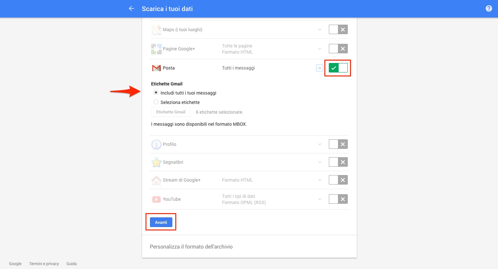Click the 'Scarica i tuoi dati' title
The width and height of the screenshot is (498, 269).
(167, 9)
